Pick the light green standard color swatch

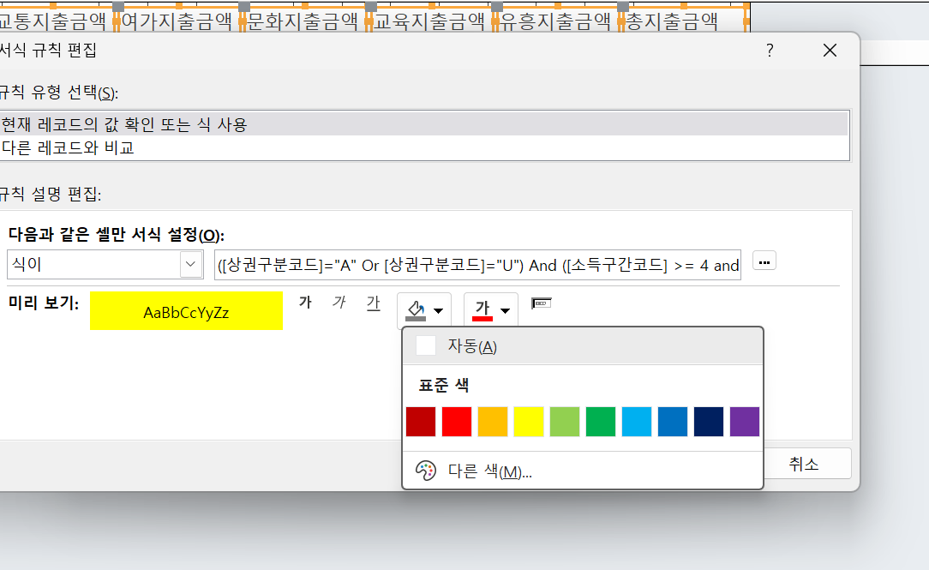tap(564, 422)
